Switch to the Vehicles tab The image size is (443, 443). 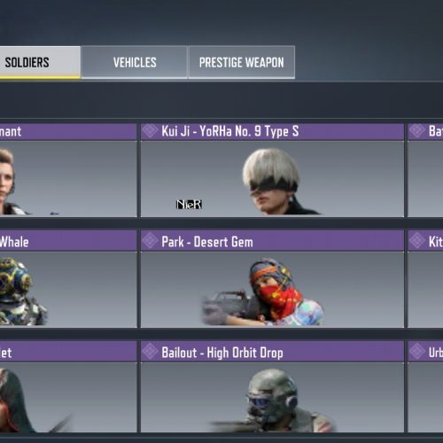coord(135,62)
